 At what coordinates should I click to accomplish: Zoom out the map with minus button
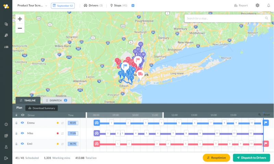click(20, 28)
